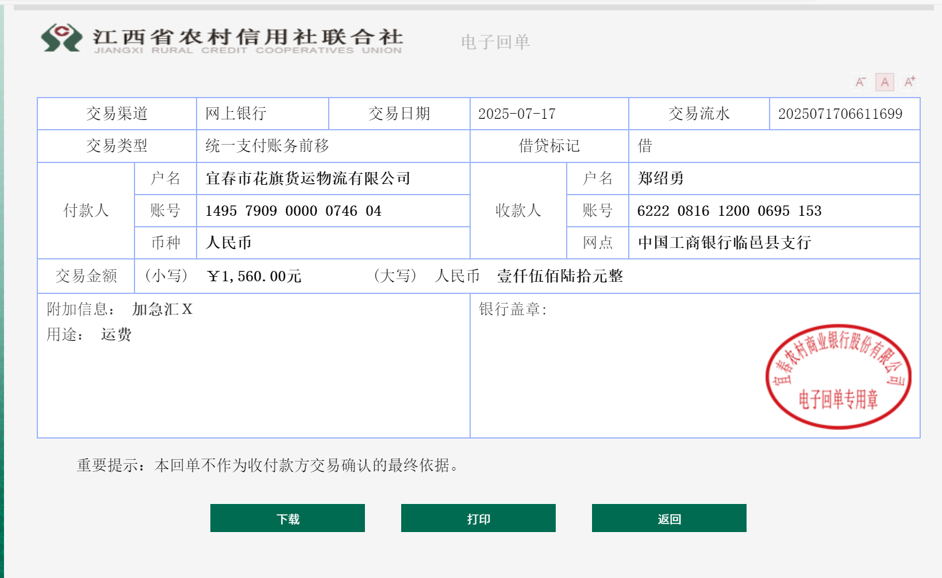Viewport: 942px width, 578px height.
Task: Click the 借贷标记 label cell
Action: (x=549, y=146)
